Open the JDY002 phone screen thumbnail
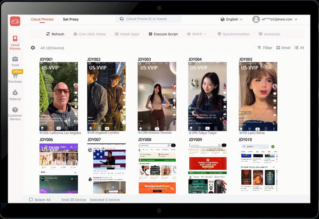The height and width of the screenshot is (219, 319). pos(107,96)
